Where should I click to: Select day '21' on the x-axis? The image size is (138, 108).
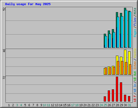pyautogui.click(x=89, y=105)
